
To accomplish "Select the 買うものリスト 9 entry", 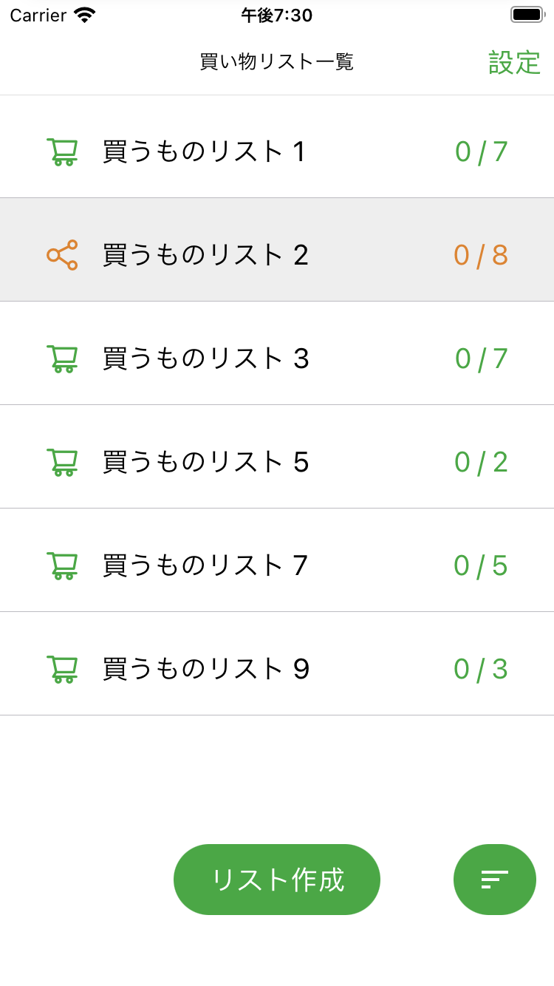I will pyautogui.click(x=205, y=669).
